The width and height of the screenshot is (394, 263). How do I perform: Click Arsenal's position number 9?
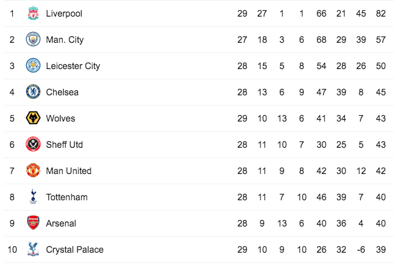11,223
